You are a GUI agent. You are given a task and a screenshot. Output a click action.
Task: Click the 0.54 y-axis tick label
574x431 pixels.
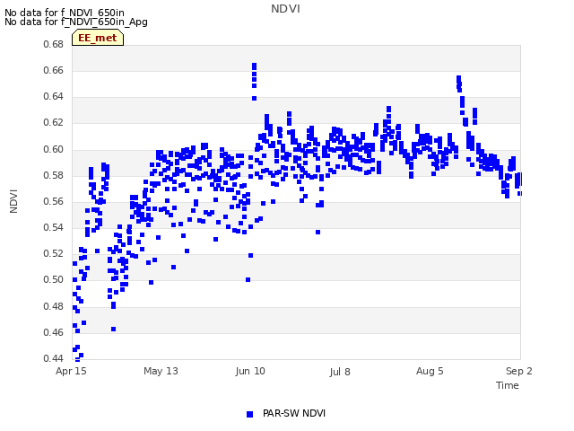click(54, 227)
